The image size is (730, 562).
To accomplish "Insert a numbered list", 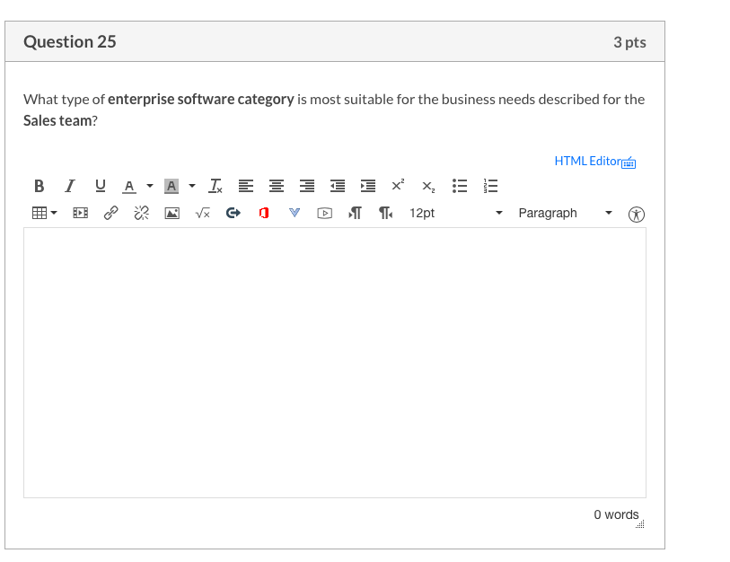I will point(490,186).
